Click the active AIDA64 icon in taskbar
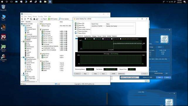This screenshot has height=106, width=188. [50, 2]
